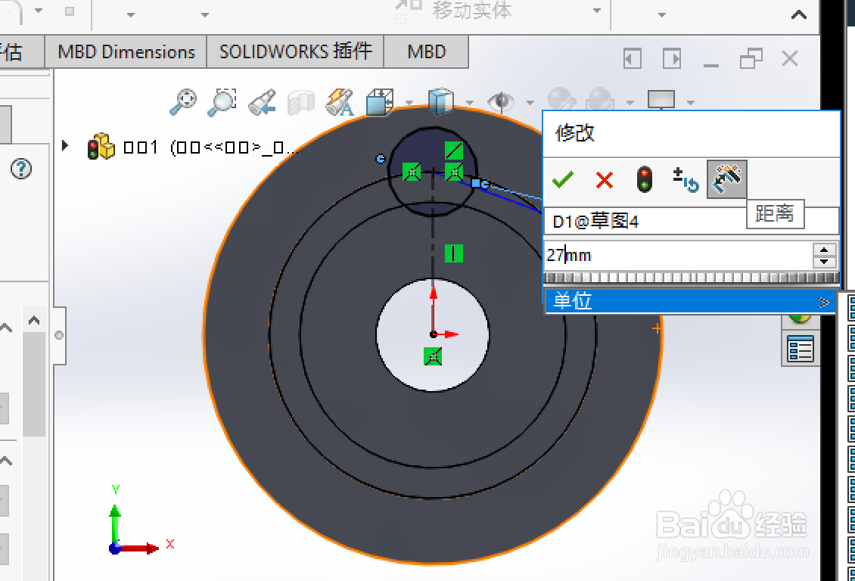Enable the 距离 mark-for-drawing toggle

click(726, 179)
